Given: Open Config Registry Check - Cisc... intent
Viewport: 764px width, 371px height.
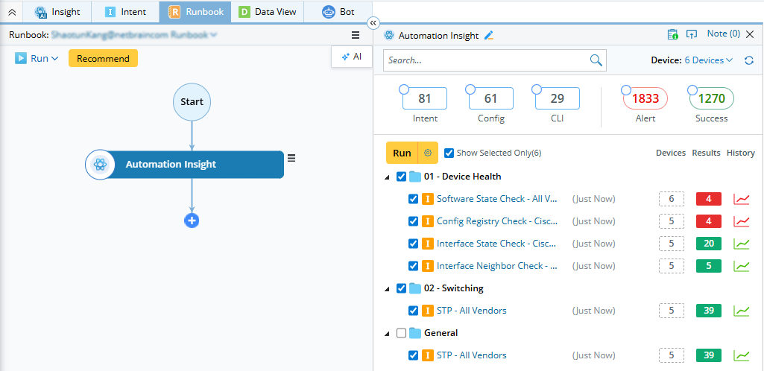Looking at the screenshot, I should [496, 221].
